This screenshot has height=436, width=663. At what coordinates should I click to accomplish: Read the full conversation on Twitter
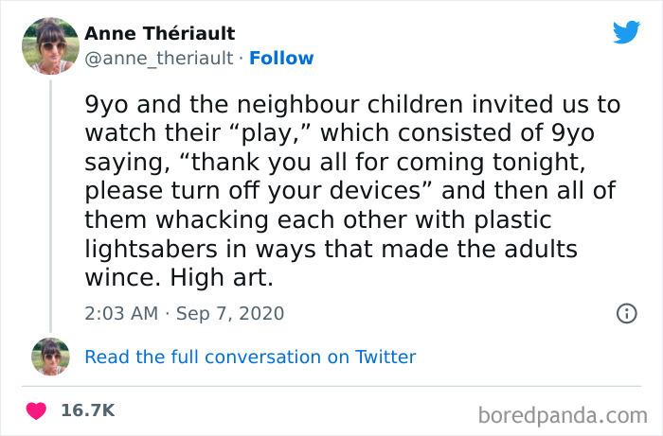pyautogui.click(x=250, y=357)
